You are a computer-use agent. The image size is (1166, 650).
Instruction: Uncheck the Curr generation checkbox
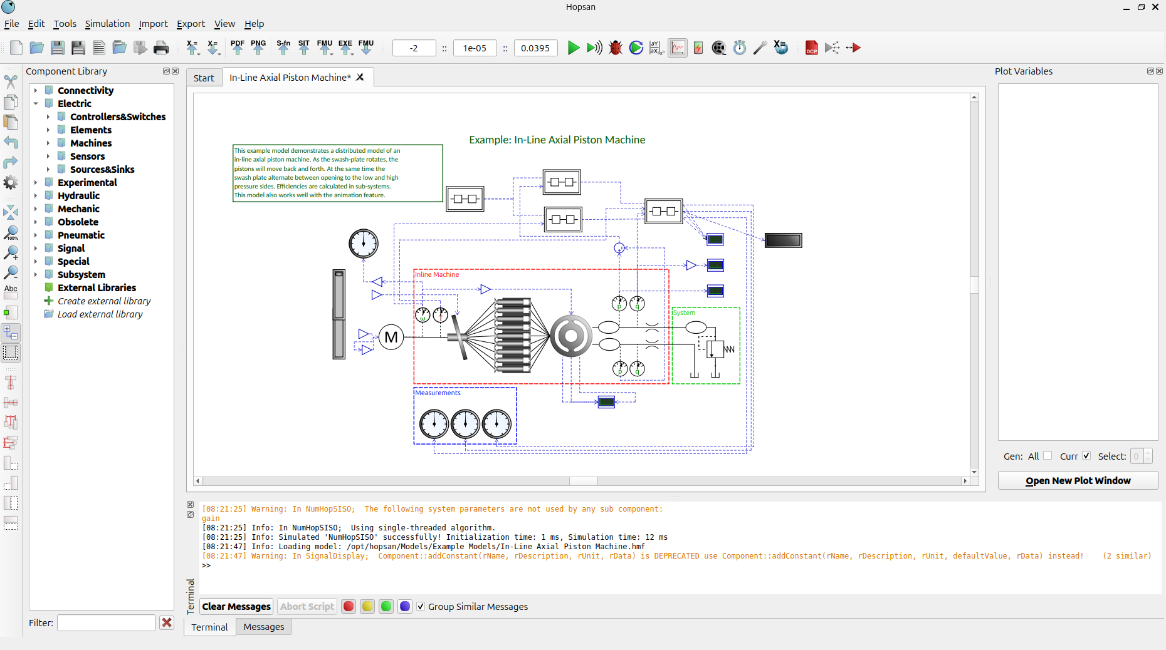1086,456
